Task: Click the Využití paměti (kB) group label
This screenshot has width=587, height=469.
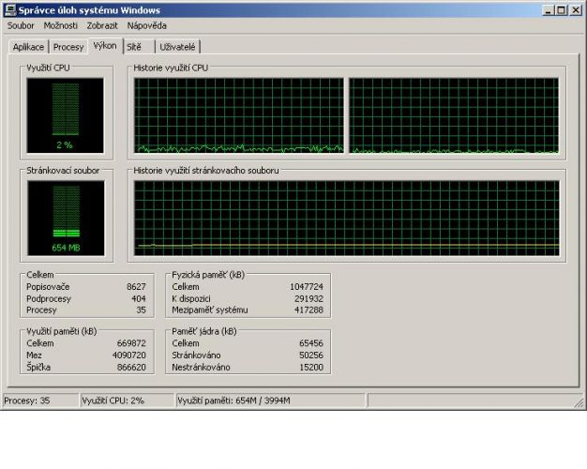Action: (x=61, y=331)
